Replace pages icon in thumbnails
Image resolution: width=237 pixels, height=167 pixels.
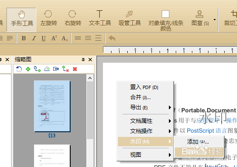point(66,69)
